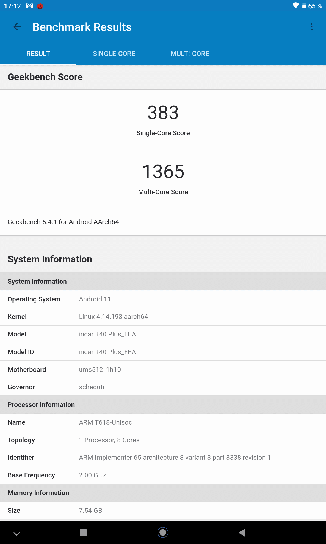326x544 pixels.
Task: Tap the Android home button
Action: [x=163, y=532]
